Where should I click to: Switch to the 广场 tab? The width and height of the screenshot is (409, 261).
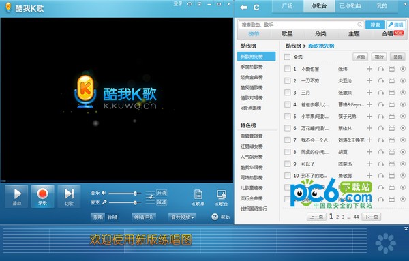287,6
